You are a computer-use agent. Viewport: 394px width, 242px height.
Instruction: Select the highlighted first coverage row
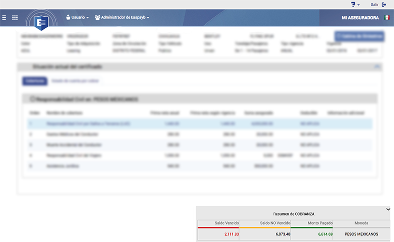tap(200, 124)
